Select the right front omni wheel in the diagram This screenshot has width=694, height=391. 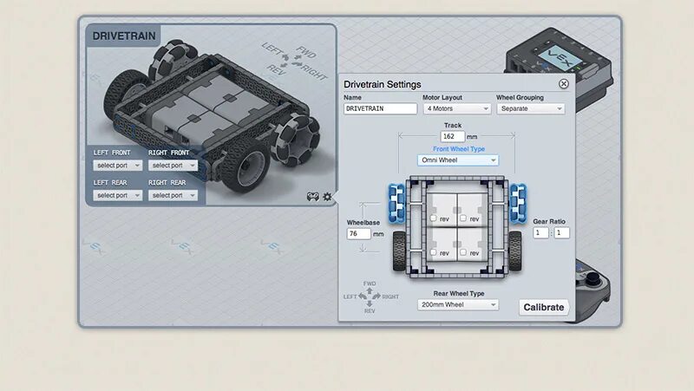coord(518,203)
